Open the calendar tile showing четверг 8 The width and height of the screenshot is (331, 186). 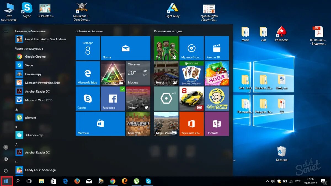point(88,48)
